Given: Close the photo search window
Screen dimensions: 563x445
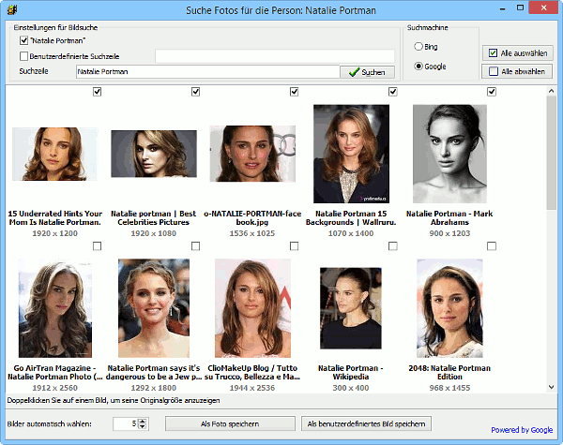Looking at the screenshot, I should point(543,7).
